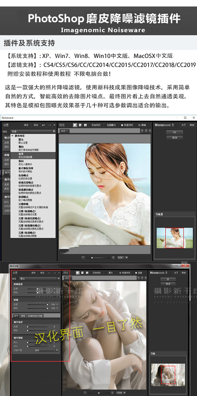Click 好 button in lower window
The width and height of the screenshot is (197, 396).
pyautogui.click(x=168, y=279)
